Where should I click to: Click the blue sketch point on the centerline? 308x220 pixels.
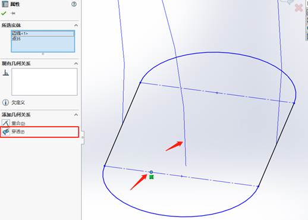[151, 172]
